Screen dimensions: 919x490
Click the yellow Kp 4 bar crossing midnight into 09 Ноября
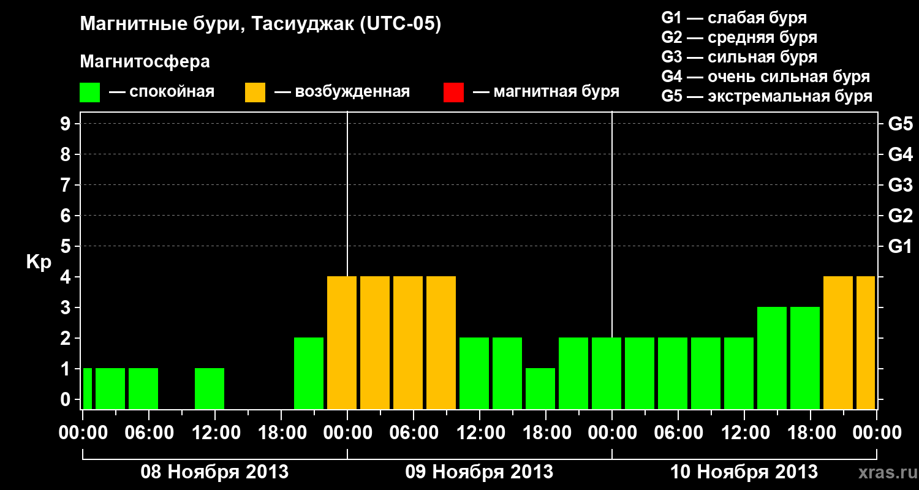click(342, 342)
